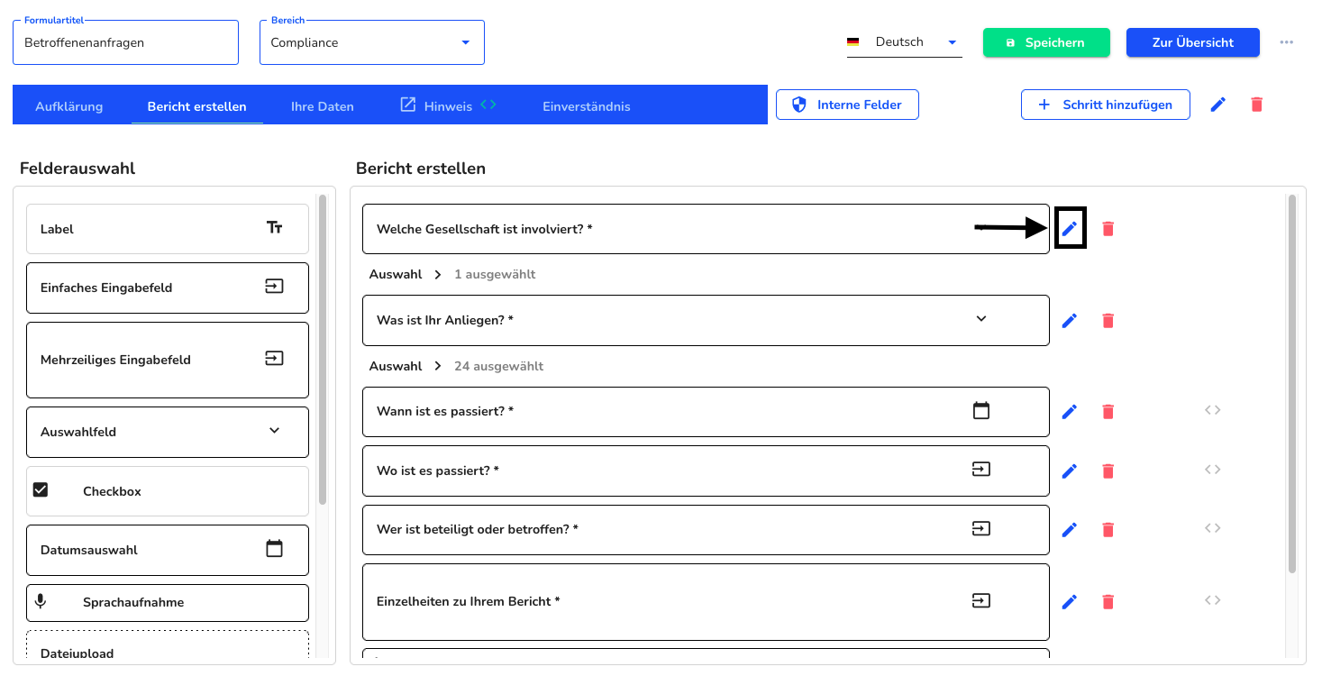This screenshot has width=1322, height=676.
Task: Click the input icon in 'Wo ist es passiert?'
Action: click(x=981, y=470)
